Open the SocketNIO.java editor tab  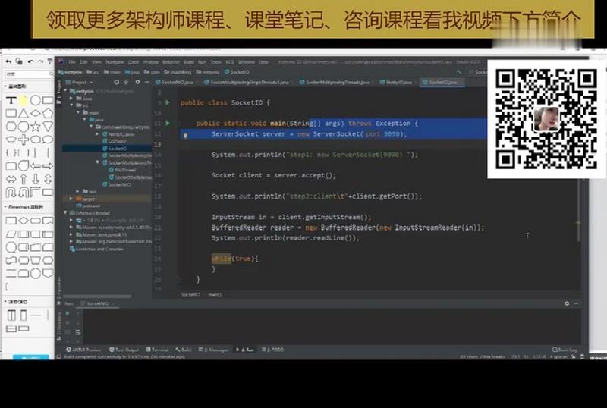pos(175,82)
